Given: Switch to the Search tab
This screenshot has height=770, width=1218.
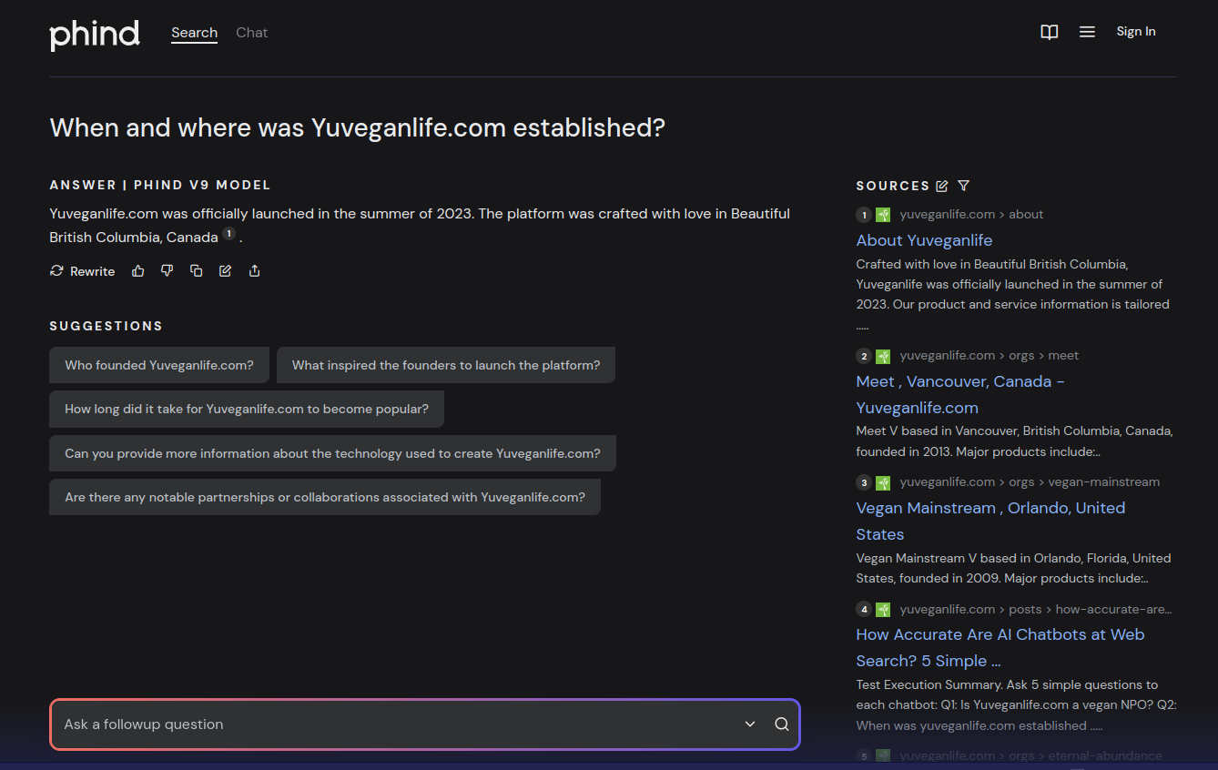Looking at the screenshot, I should 194,33.
